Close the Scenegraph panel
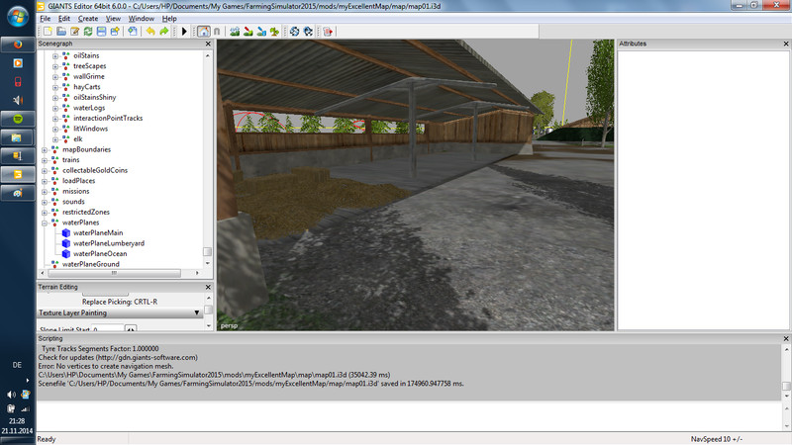792x445 pixels. pyautogui.click(x=208, y=44)
